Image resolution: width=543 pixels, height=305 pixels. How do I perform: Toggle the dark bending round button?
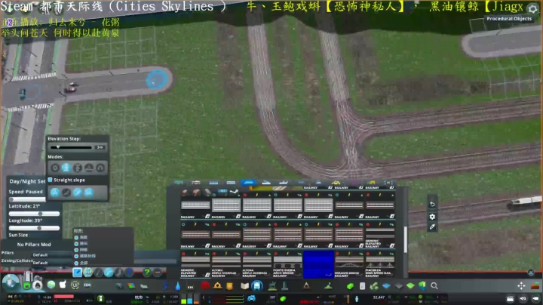click(66, 193)
